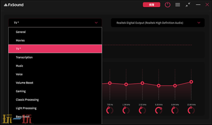Click the 735 Hz frequency knob
The height and width of the screenshot is (125, 212).
pyautogui.click(x=110, y=110)
